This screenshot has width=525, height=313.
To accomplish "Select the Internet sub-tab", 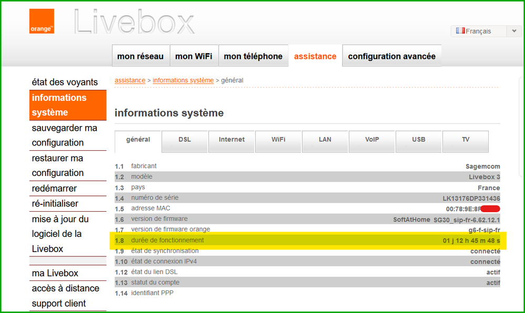I will 231,140.
